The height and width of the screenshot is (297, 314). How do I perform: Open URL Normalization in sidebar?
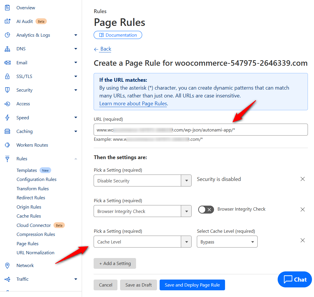click(x=35, y=253)
